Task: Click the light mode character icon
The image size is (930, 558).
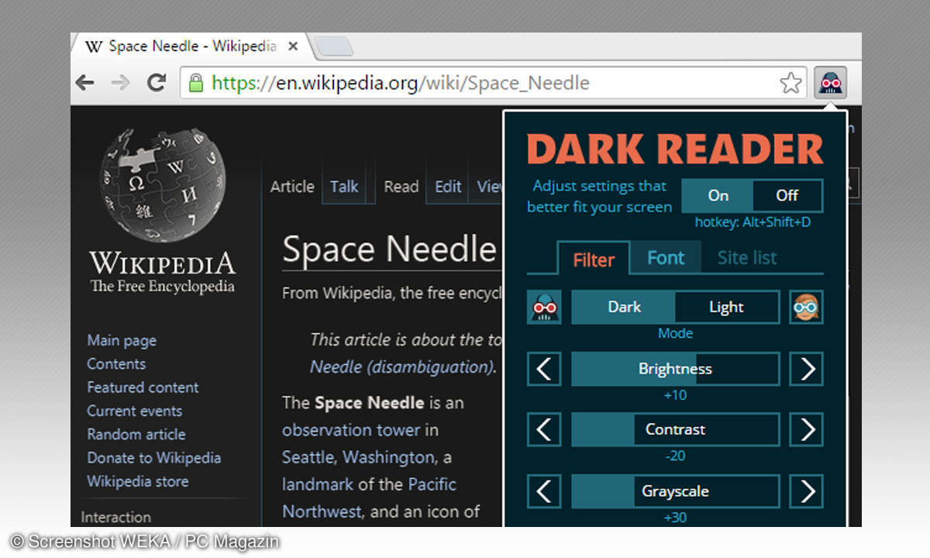Action: [x=806, y=308]
